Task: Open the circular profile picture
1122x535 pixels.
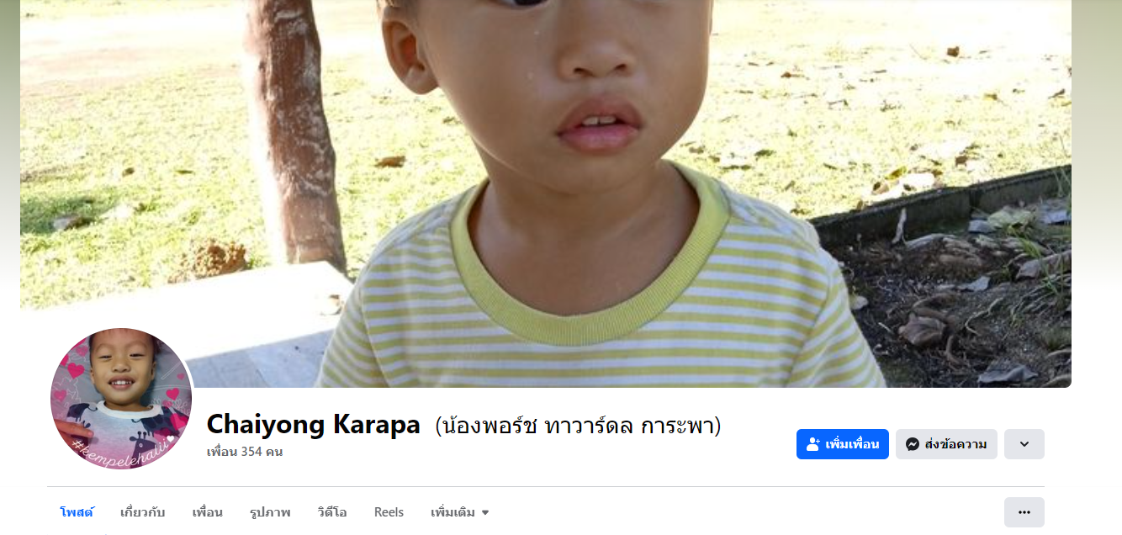Action: pos(121,398)
